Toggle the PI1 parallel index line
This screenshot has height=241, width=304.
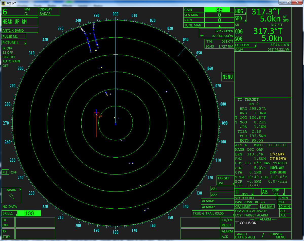5,172
